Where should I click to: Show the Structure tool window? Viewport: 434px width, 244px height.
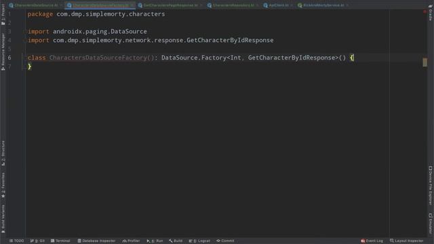(3, 153)
